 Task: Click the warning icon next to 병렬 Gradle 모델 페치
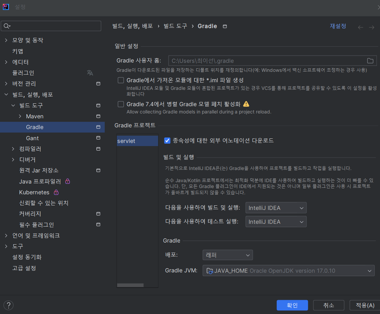246,104
